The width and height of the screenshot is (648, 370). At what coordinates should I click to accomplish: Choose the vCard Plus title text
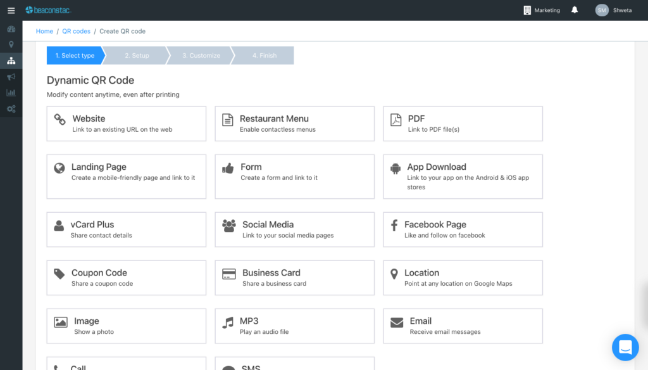pyautogui.click(x=92, y=224)
